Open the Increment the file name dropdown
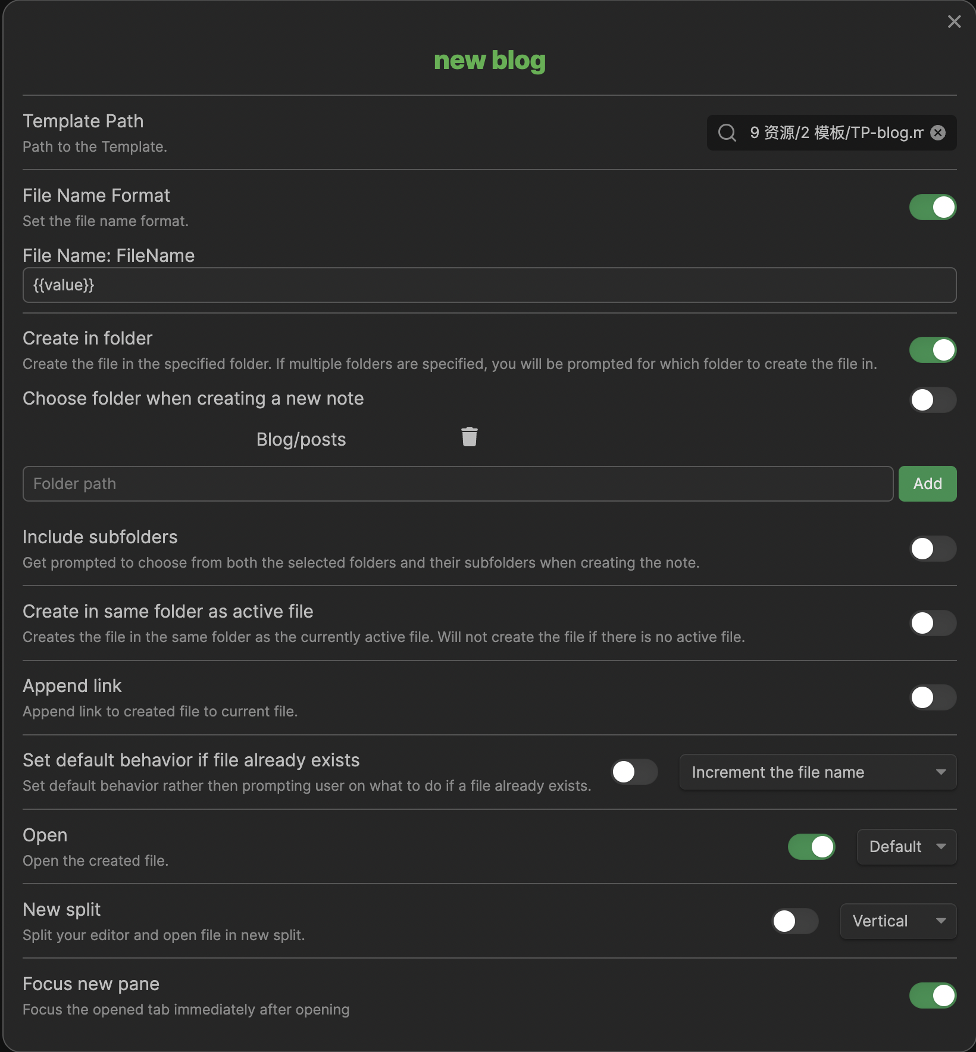This screenshot has height=1052, width=976. 818,772
